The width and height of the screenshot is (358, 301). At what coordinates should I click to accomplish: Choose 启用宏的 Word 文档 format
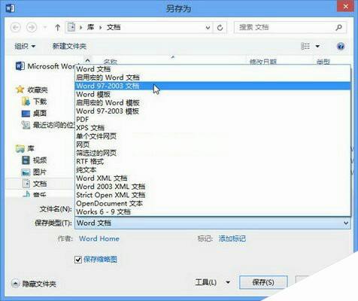point(213,78)
